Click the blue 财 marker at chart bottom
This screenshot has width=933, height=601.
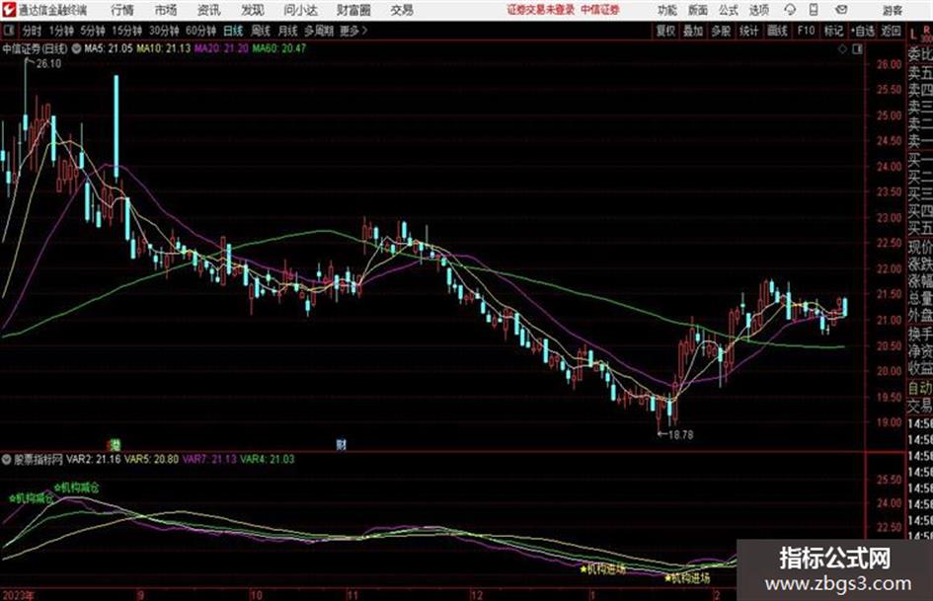pyautogui.click(x=341, y=444)
